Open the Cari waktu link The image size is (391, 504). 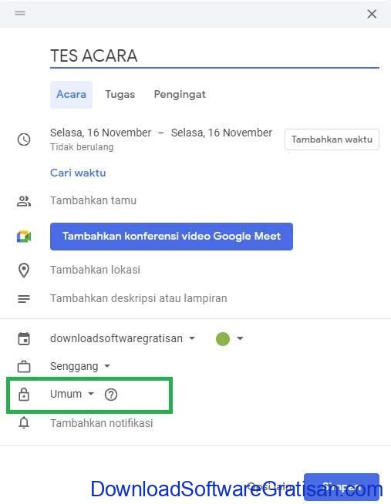click(x=78, y=173)
